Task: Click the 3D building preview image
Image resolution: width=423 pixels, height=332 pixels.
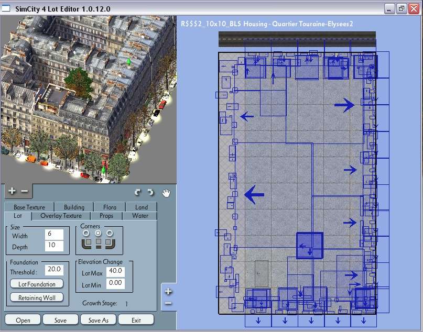Action: click(89, 99)
